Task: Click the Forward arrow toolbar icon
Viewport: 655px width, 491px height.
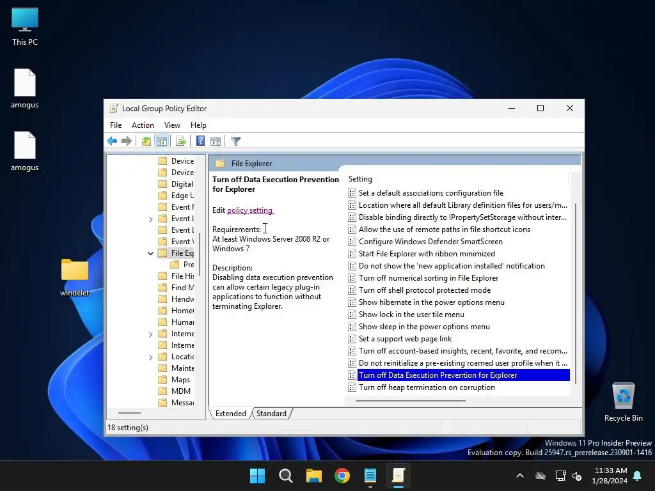Action: (126, 141)
